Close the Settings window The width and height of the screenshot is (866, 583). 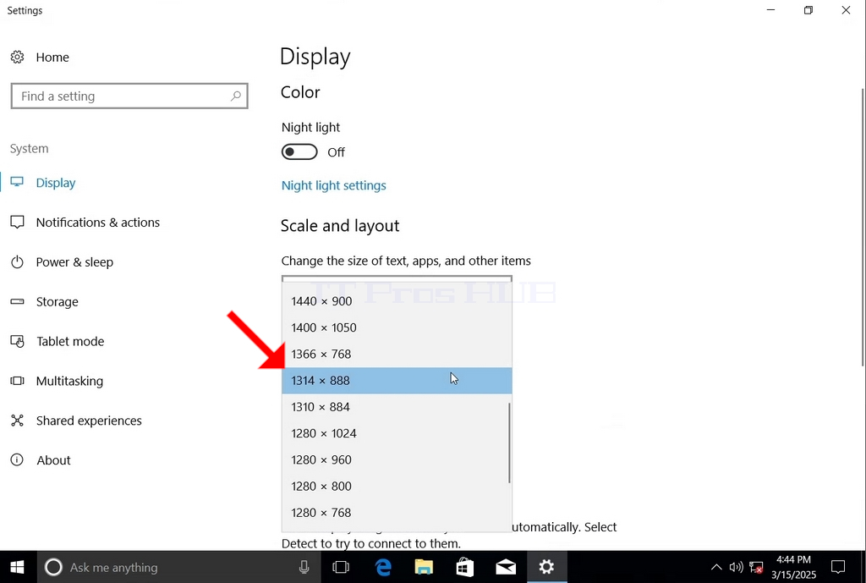pos(846,10)
